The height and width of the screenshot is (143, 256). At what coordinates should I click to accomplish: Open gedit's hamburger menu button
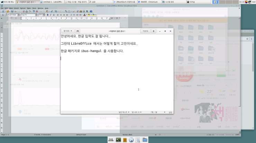154,31
